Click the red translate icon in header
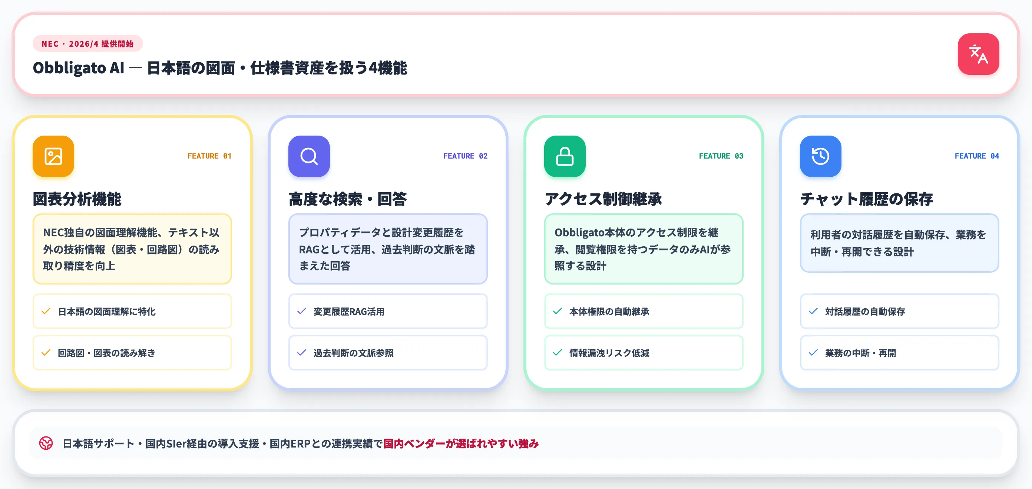This screenshot has height=489, width=1032. tap(978, 54)
